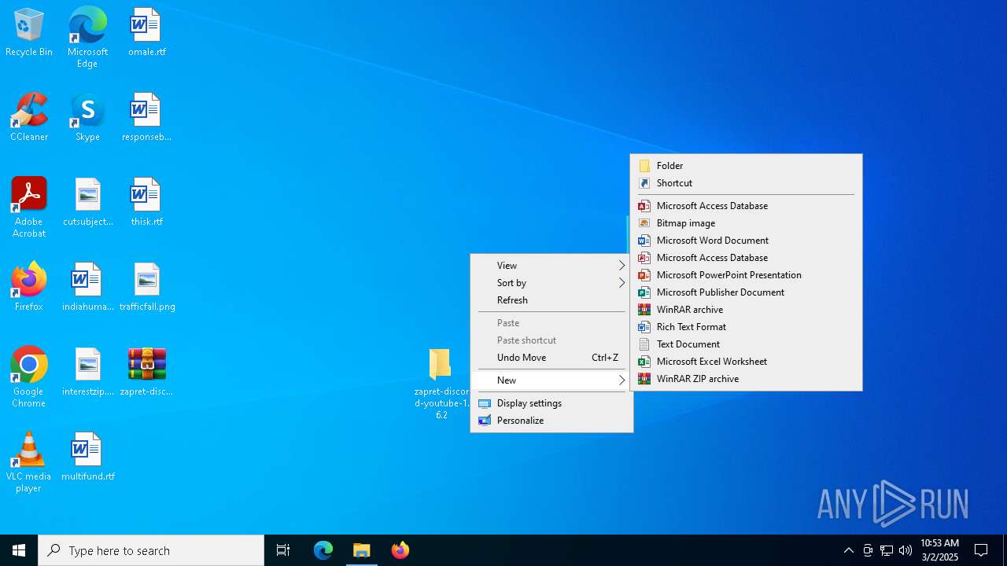The image size is (1007, 566).
Task: Select the omale.rtf file icon
Action: (147, 33)
